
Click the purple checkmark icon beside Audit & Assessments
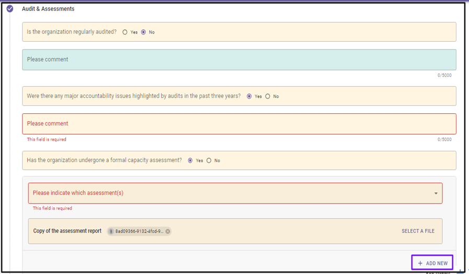click(x=10, y=9)
